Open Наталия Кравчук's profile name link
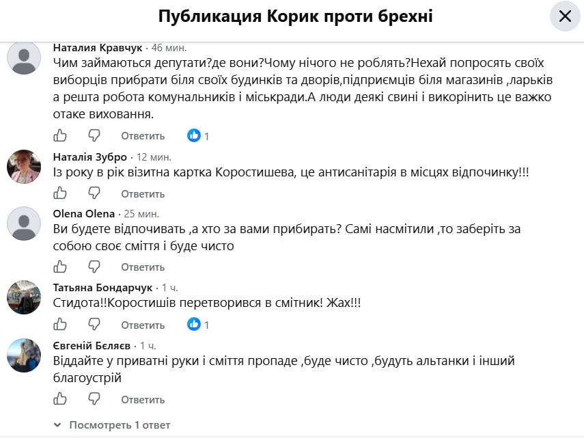Screen dimensions: 584x445 [x=98, y=48]
